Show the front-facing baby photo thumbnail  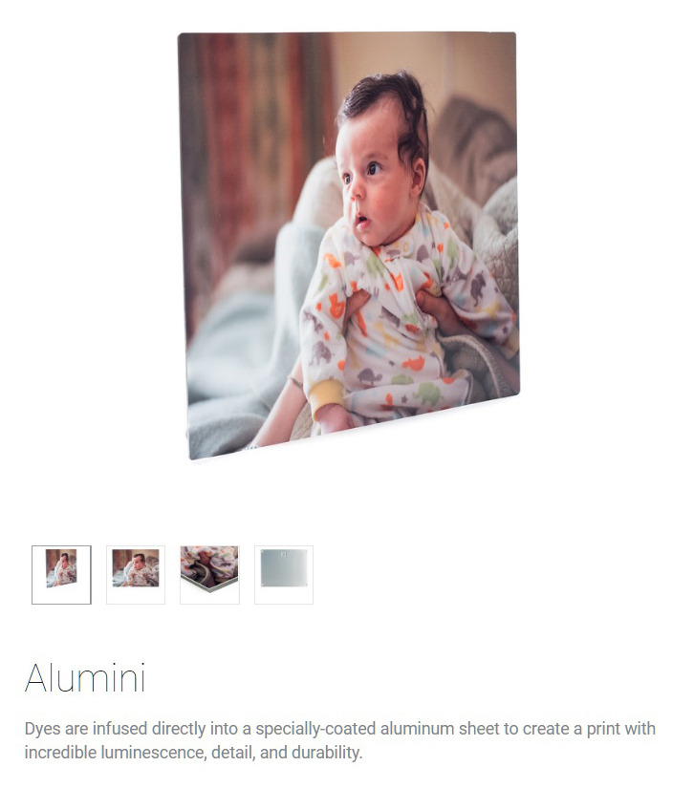pos(135,575)
